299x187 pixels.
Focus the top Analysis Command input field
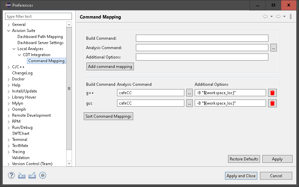202,48
